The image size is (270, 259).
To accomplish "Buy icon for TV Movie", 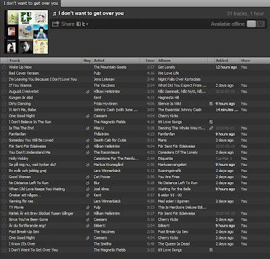I will (x=88, y=207).
